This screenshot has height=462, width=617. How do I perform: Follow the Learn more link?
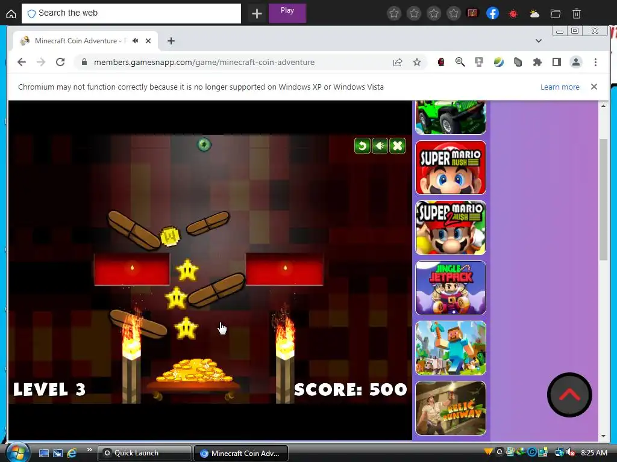[560, 87]
